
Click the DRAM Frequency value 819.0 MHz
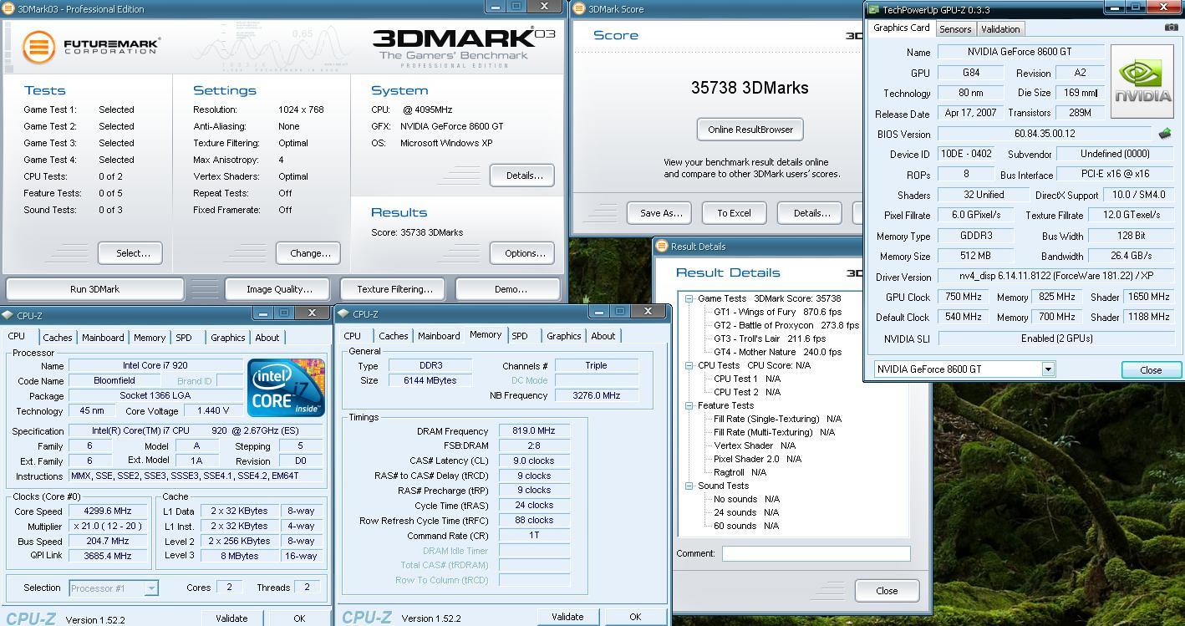click(x=533, y=431)
